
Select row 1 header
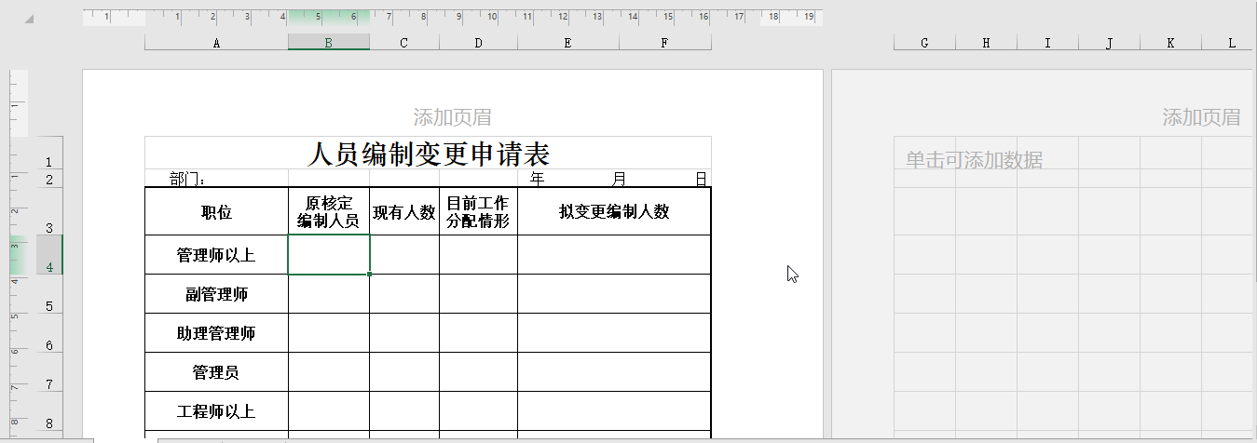48,162
